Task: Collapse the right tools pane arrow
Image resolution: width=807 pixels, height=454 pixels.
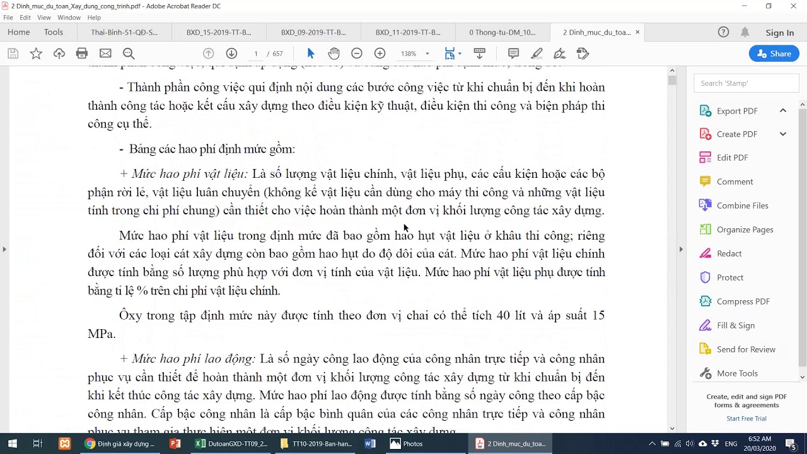Action: point(681,249)
